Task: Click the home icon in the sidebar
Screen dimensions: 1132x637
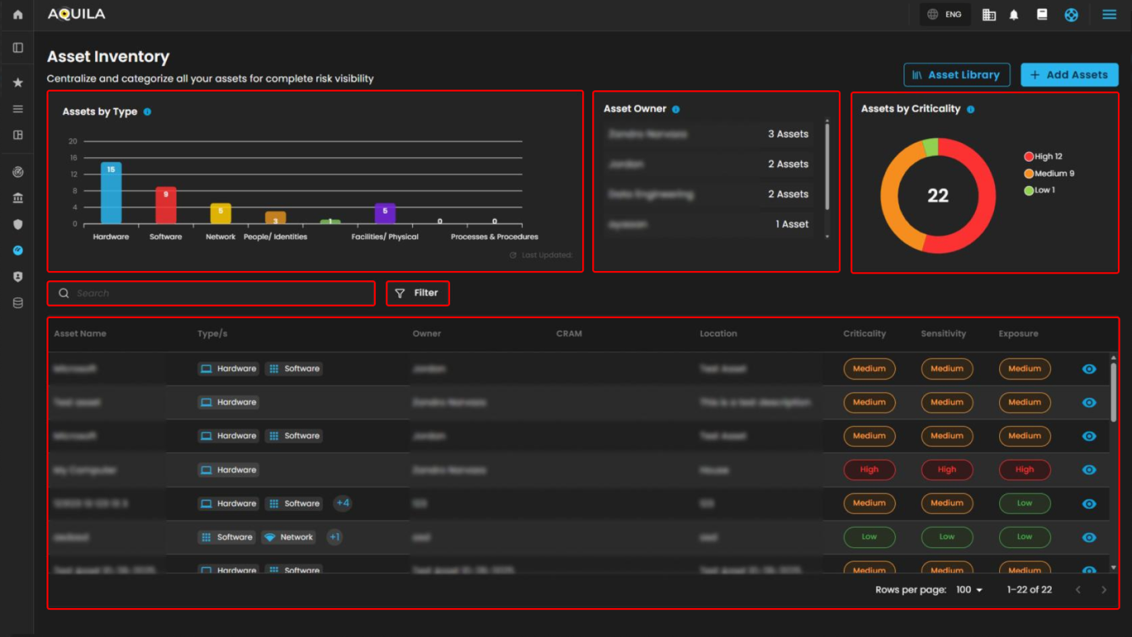Action: (18, 14)
